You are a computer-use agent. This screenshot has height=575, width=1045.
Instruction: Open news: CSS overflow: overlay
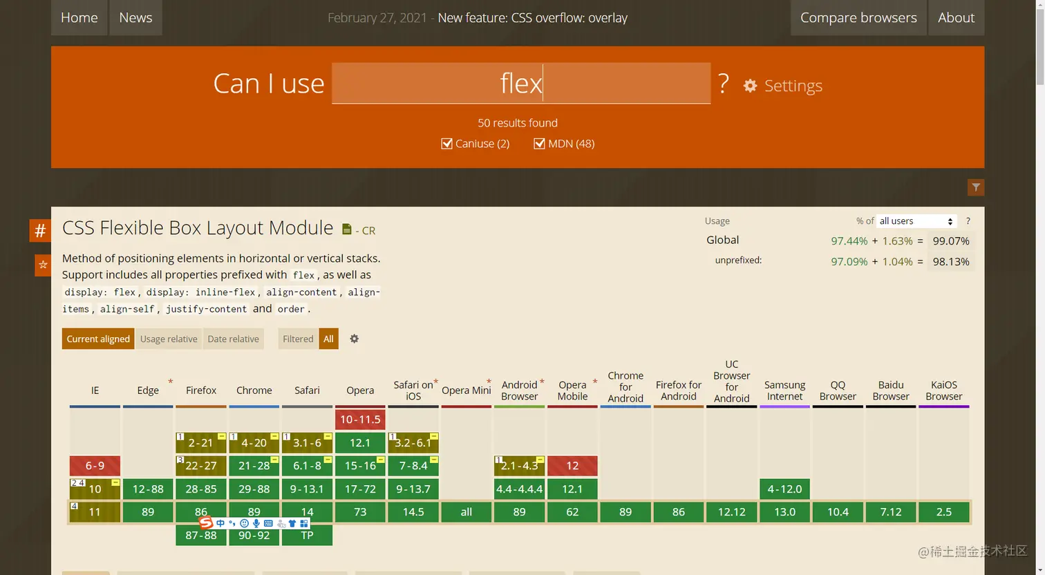tap(532, 18)
